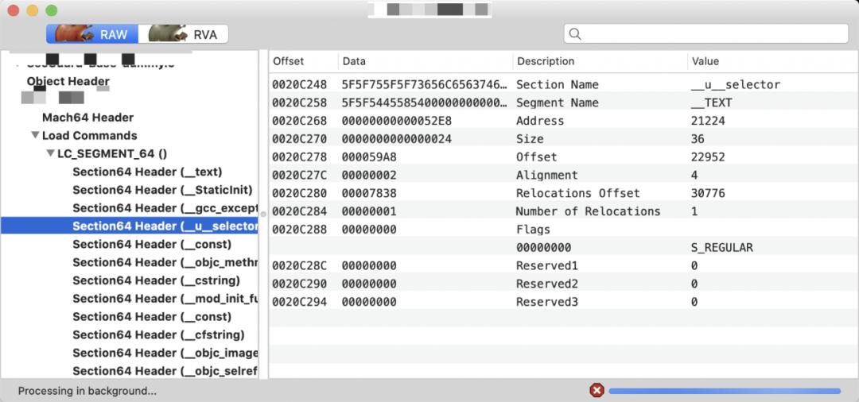The width and height of the screenshot is (859, 402).
Task: Select Section64 Header (__text) item
Action: (x=147, y=172)
